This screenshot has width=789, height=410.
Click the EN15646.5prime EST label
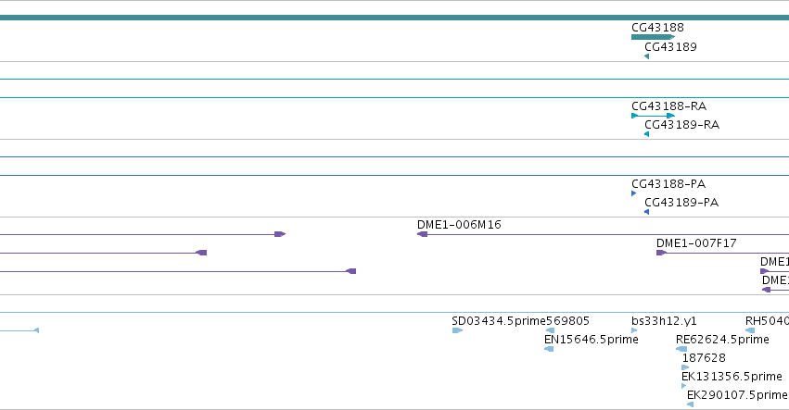pos(592,340)
